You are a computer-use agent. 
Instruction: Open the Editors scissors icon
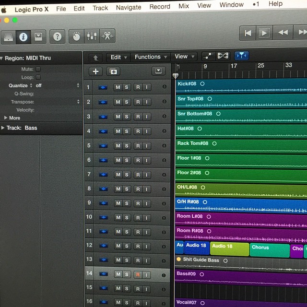[x=107, y=36]
